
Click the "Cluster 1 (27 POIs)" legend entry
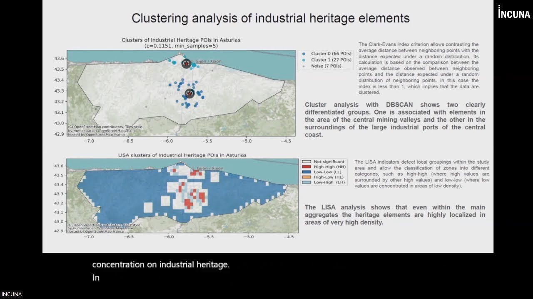(x=326, y=60)
